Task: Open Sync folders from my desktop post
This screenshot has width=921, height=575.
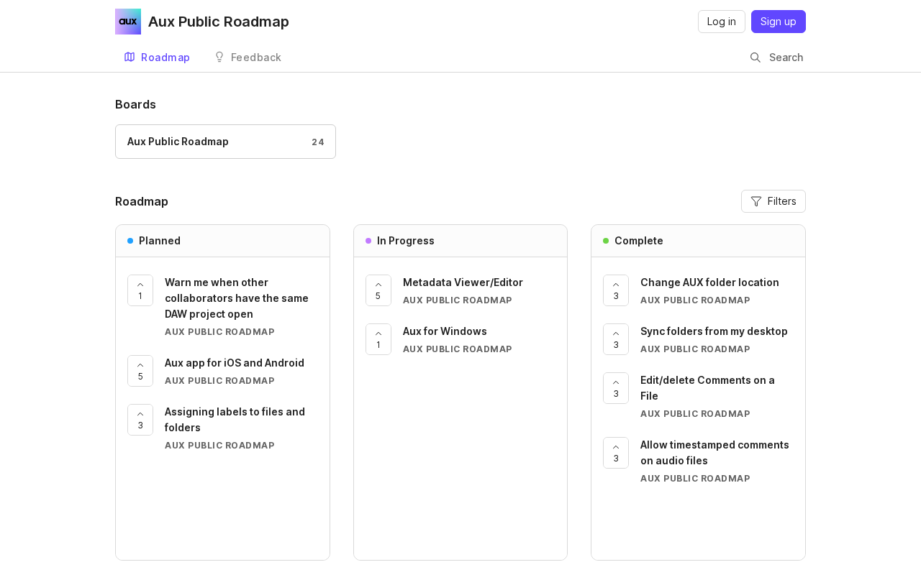Action: coord(714,331)
